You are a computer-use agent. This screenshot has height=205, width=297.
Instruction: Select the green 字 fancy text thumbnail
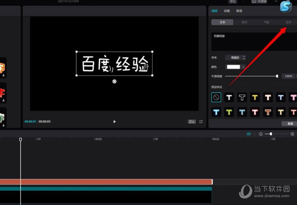(3, 118)
